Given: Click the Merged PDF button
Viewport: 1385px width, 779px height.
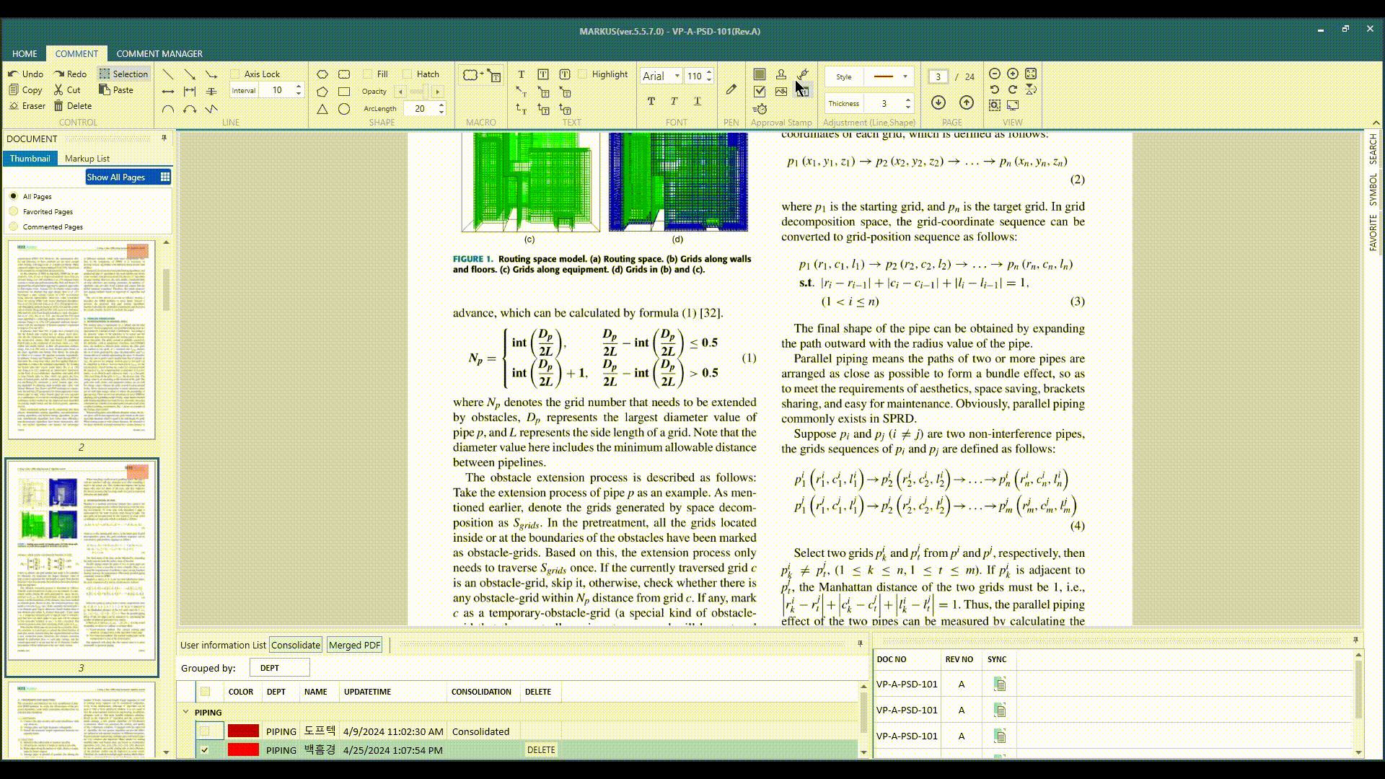Looking at the screenshot, I should pyautogui.click(x=354, y=645).
